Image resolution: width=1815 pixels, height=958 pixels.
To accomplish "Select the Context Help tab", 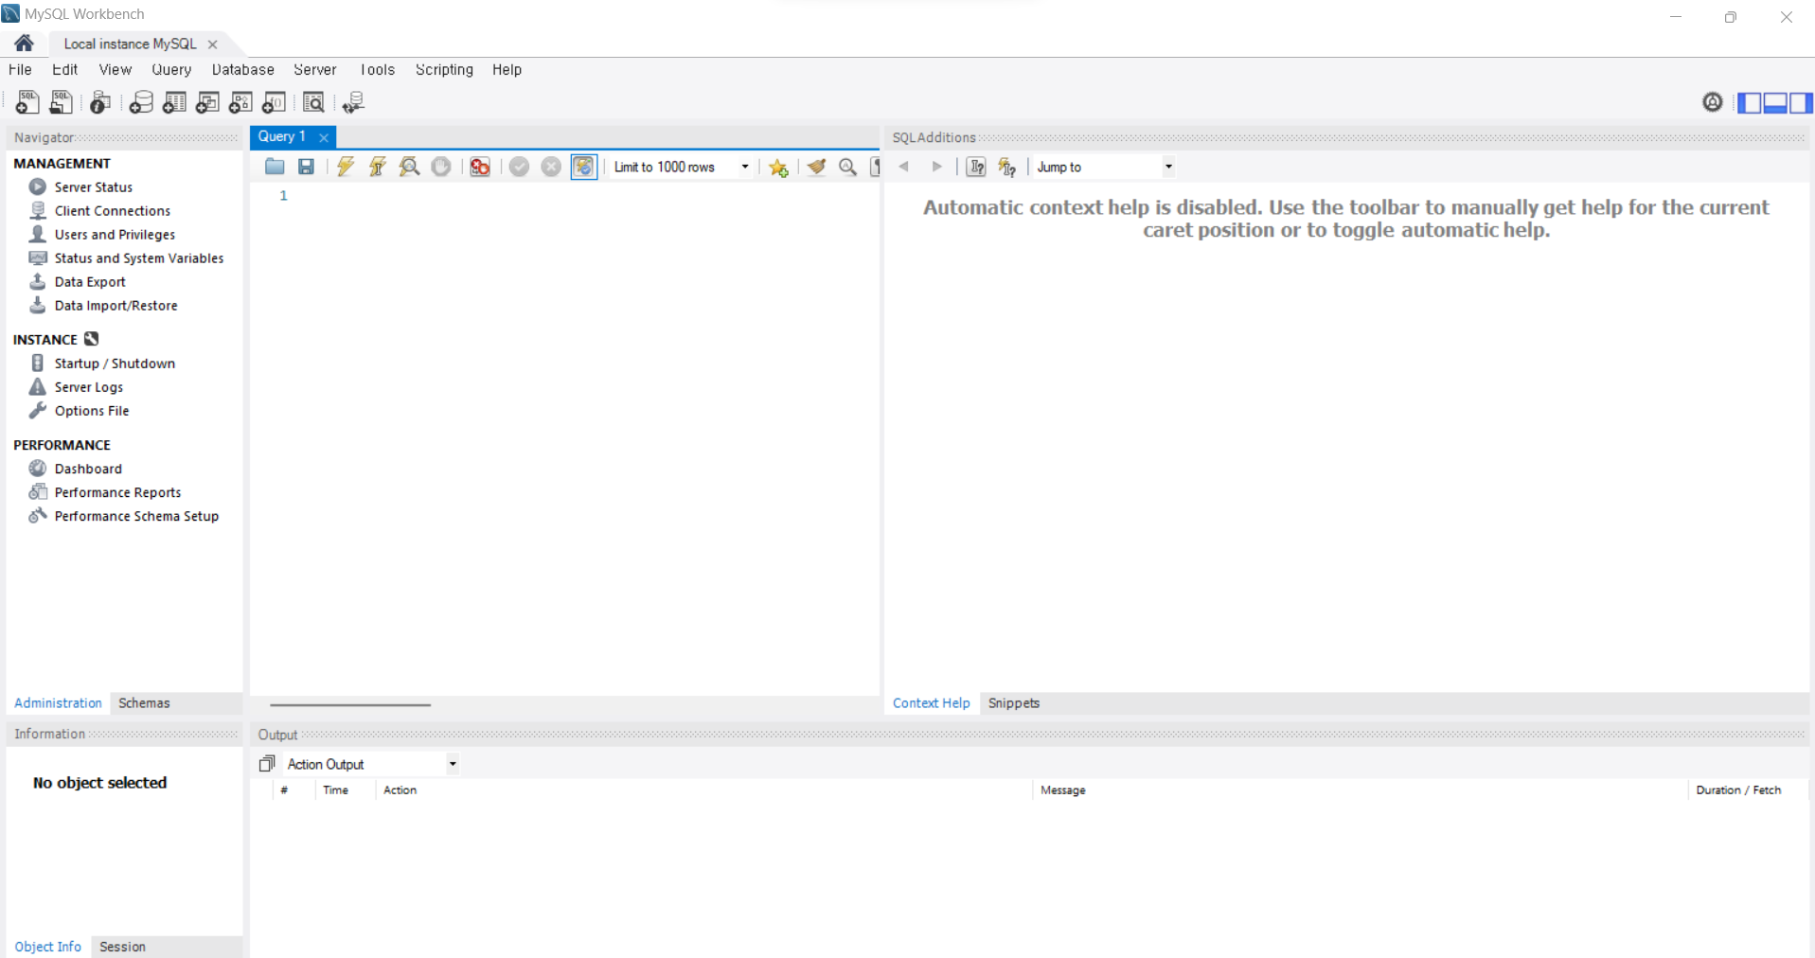I will pyautogui.click(x=932, y=703).
